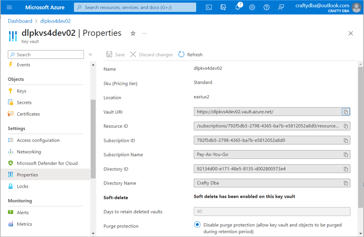Click the Microsoft Azure logo text

pos(45,7)
